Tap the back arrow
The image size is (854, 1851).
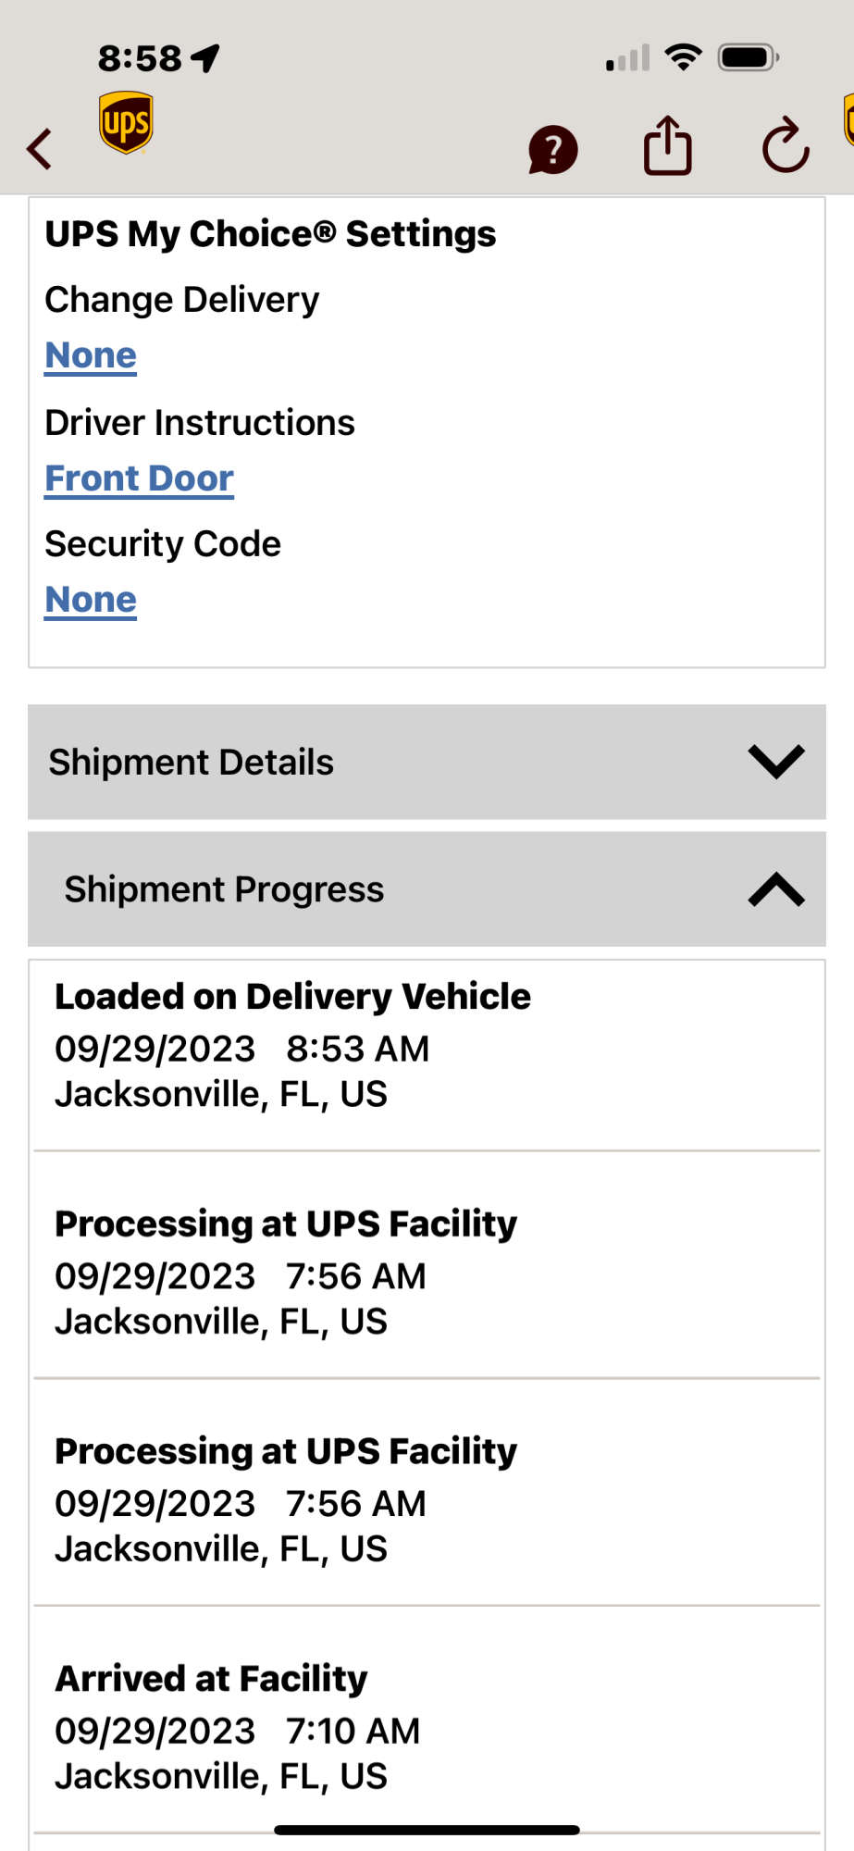pyautogui.click(x=40, y=149)
